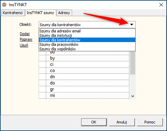Pick 'Szumy dla kontrahentów' highlighted option

[87, 40]
